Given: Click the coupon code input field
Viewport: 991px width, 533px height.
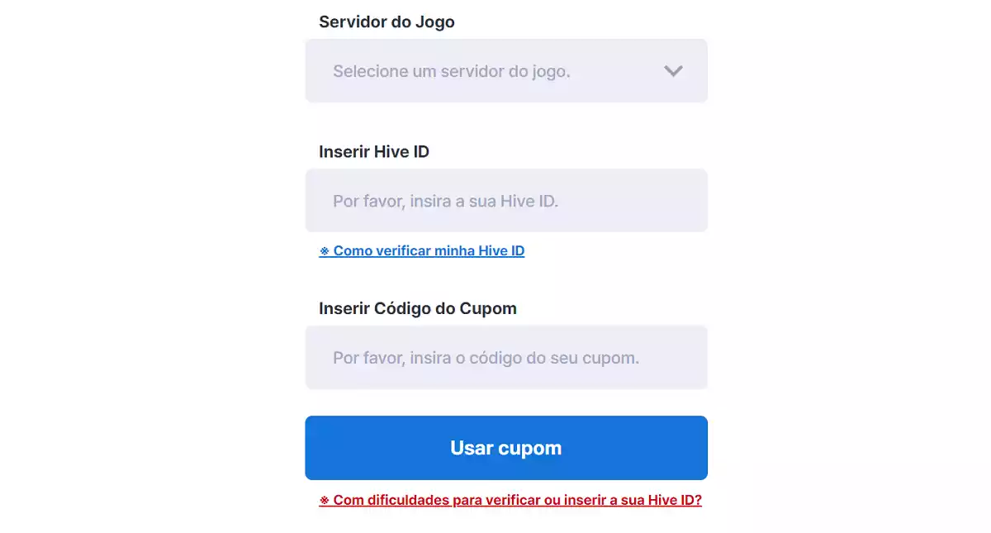Looking at the screenshot, I should (506, 357).
